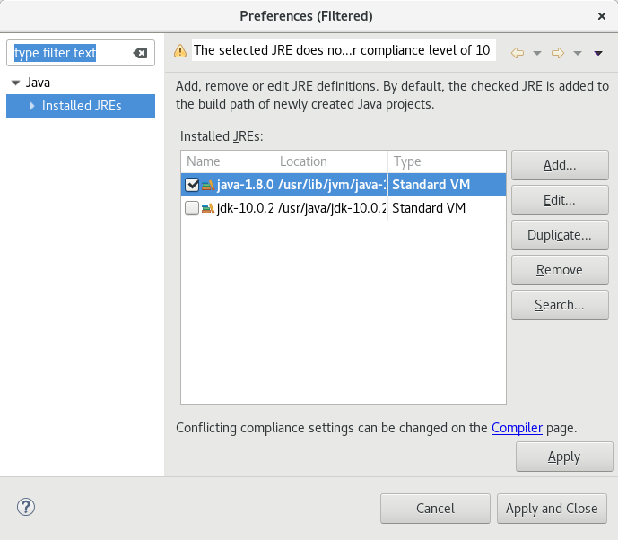The width and height of the screenshot is (618, 540).
Task: Click the Apply button
Action: click(x=564, y=457)
